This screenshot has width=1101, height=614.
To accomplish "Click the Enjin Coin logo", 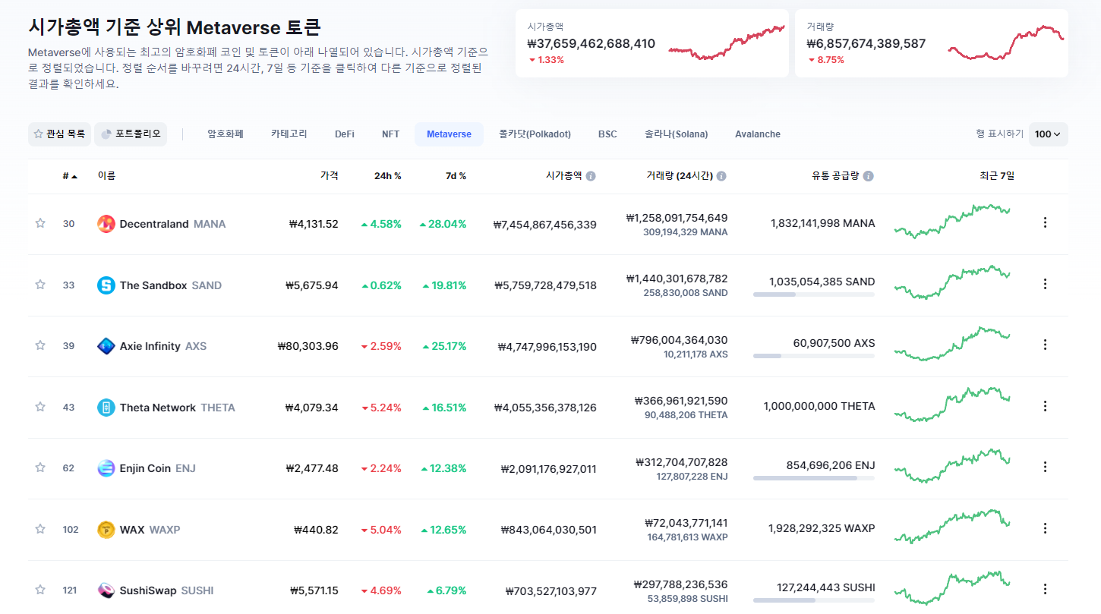I will (106, 468).
